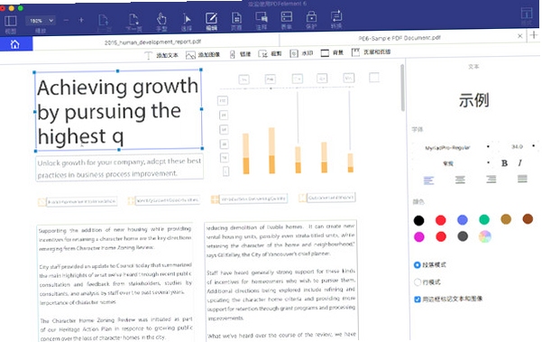Toggle Bold formatting

pos(504,162)
